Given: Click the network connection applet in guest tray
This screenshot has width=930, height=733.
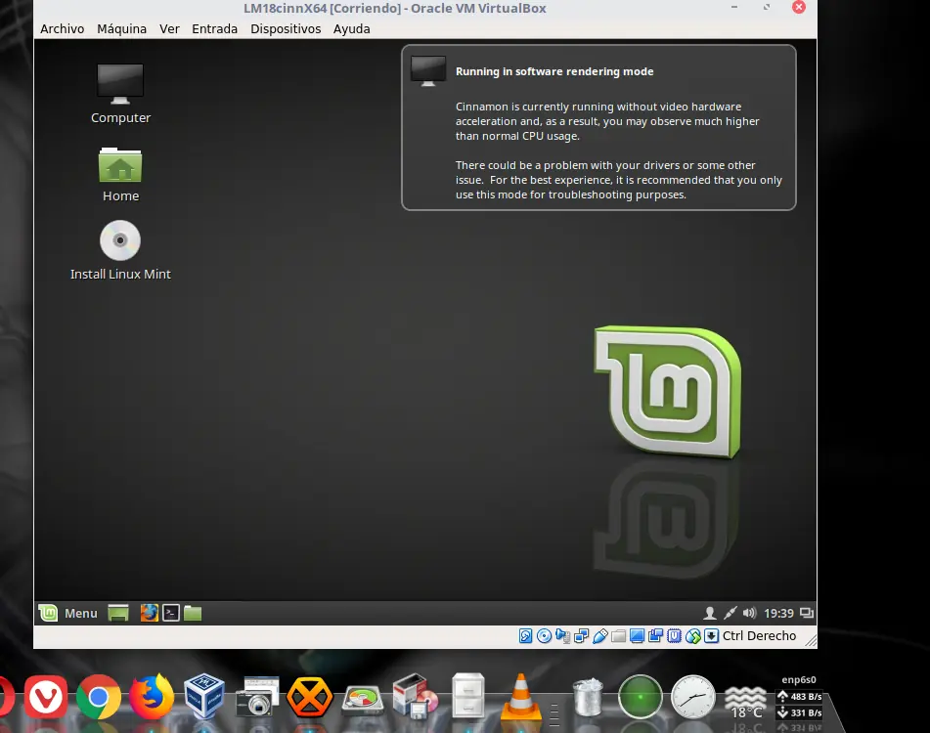Looking at the screenshot, I should (731, 613).
